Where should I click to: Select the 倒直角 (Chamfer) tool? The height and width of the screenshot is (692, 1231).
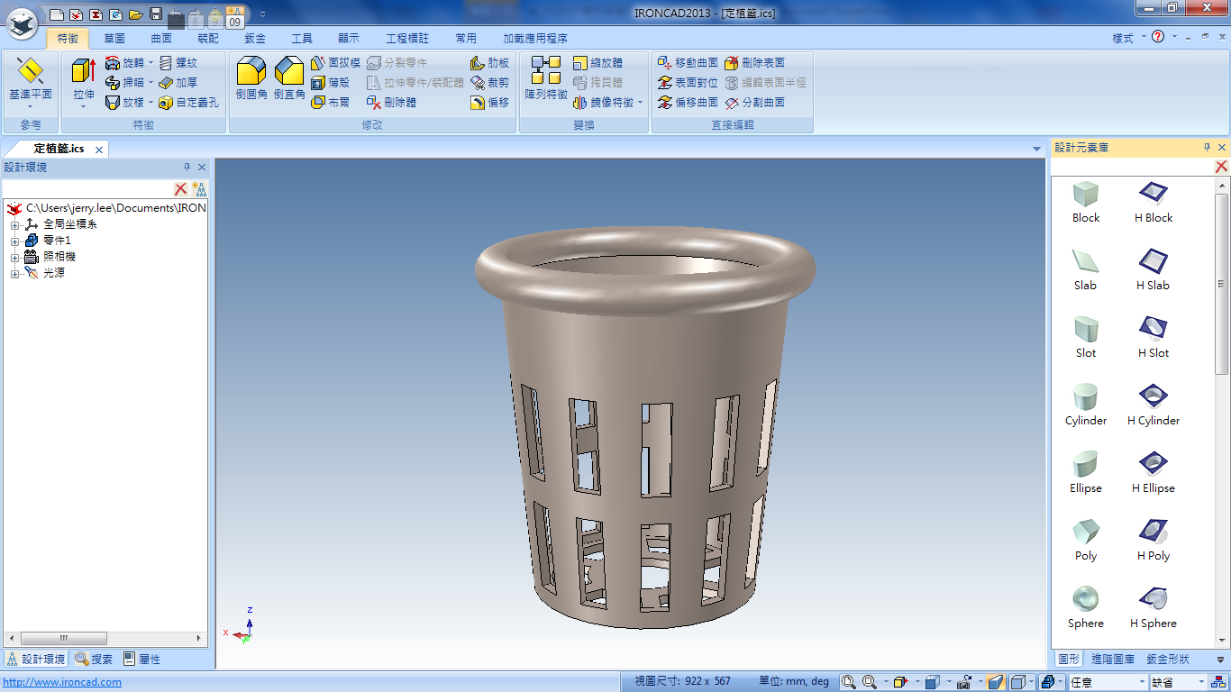tap(289, 74)
